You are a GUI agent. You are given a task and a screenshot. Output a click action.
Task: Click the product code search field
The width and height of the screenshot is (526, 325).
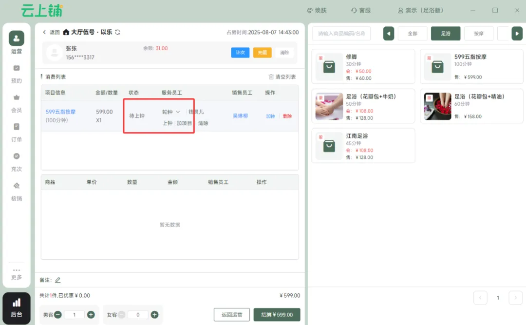click(x=341, y=34)
